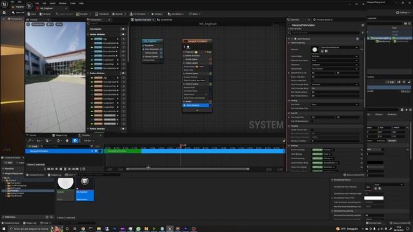The height and width of the screenshot is (232, 413).
Task: Collapse the Bindings section
Action: click(x=289, y=146)
